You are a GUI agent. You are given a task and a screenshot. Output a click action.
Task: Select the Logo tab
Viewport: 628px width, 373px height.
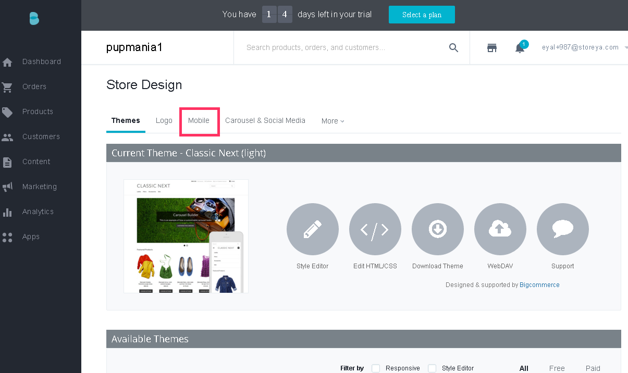coord(164,120)
